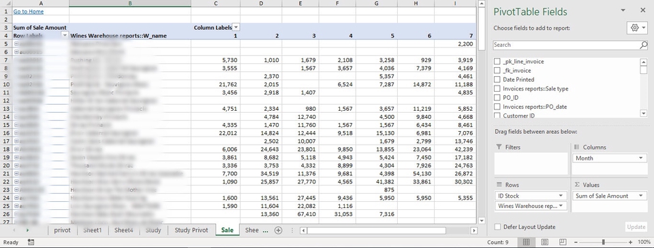
Task: Check the Invoices reports::PO_date field
Action: (x=497, y=107)
